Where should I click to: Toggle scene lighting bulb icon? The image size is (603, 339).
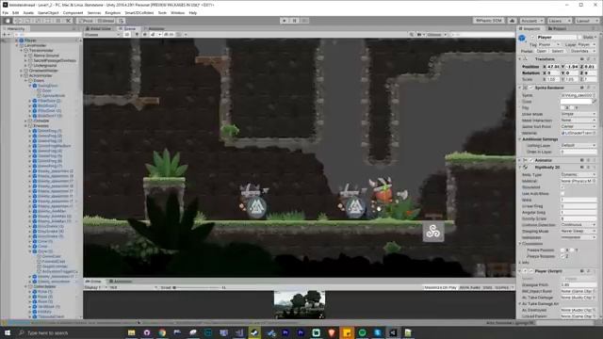coord(137,35)
